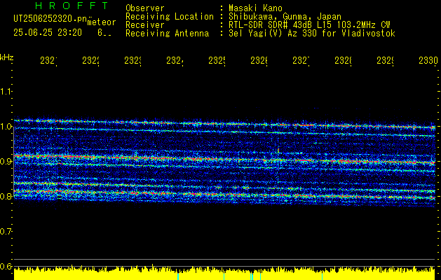Viewport: 441px width, 280px height.
Task: Click the yellow signal level graph
Action: tap(224, 274)
